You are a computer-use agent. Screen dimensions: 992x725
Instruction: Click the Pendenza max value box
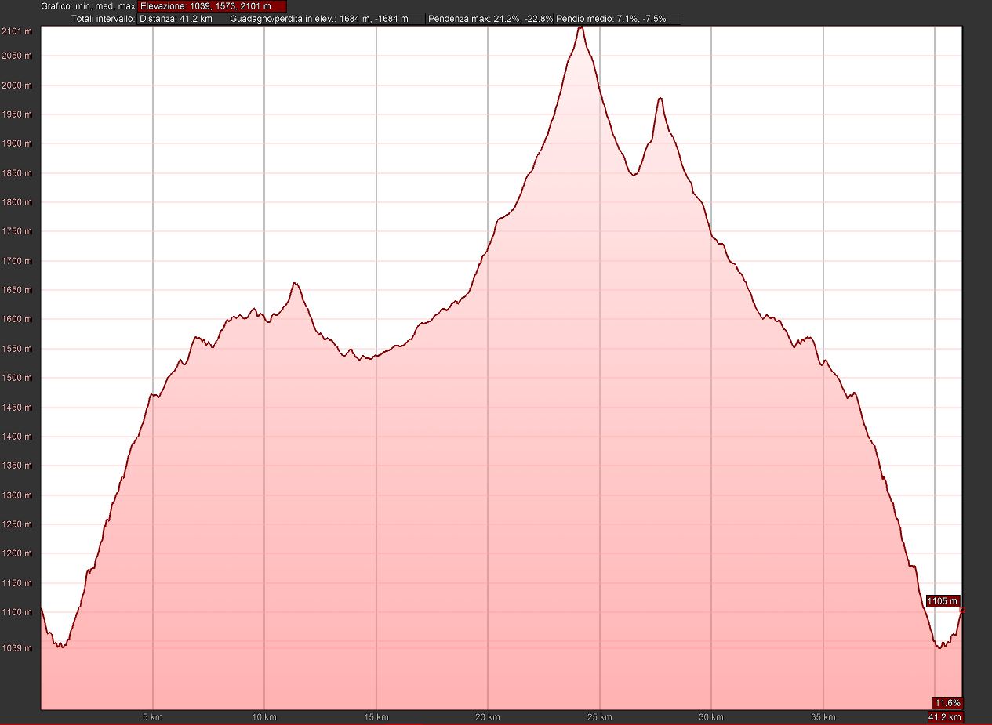tap(489, 19)
